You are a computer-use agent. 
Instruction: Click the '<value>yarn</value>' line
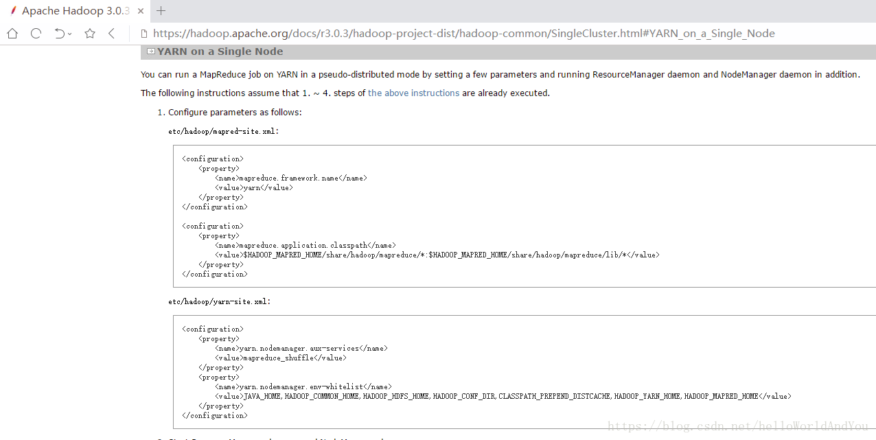click(254, 187)
